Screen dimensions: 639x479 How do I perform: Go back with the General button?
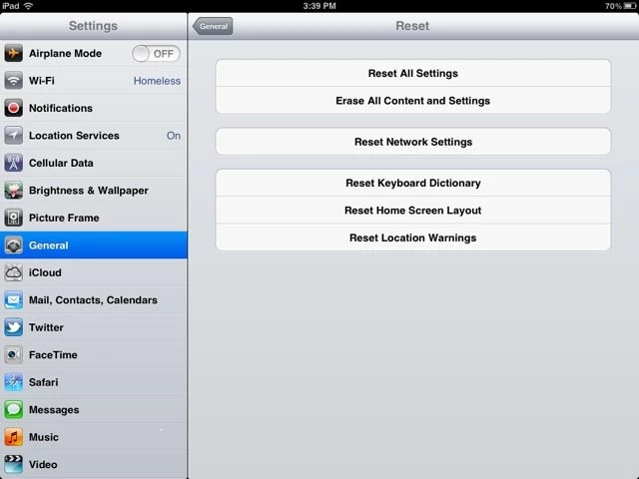pyautogui.click(x=213, y=26)
